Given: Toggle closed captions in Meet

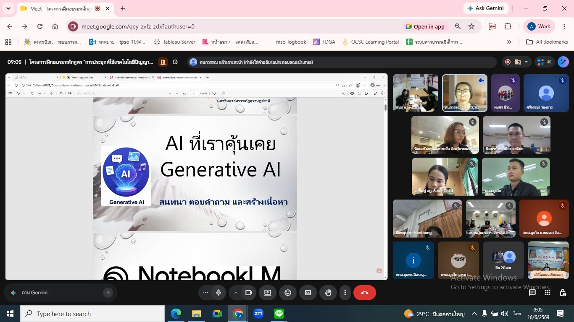Looking at the screenshot, I should pyautogui.click(x=308, y=293).
